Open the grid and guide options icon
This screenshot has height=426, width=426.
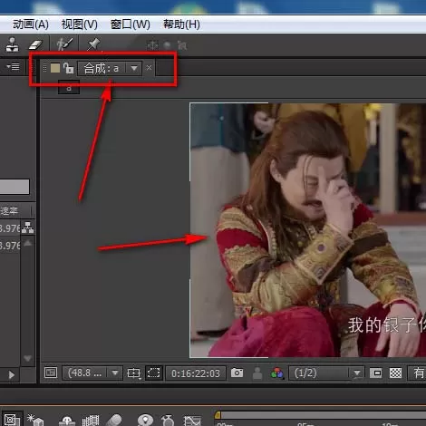pyautogui.click(x=133, y=373)
